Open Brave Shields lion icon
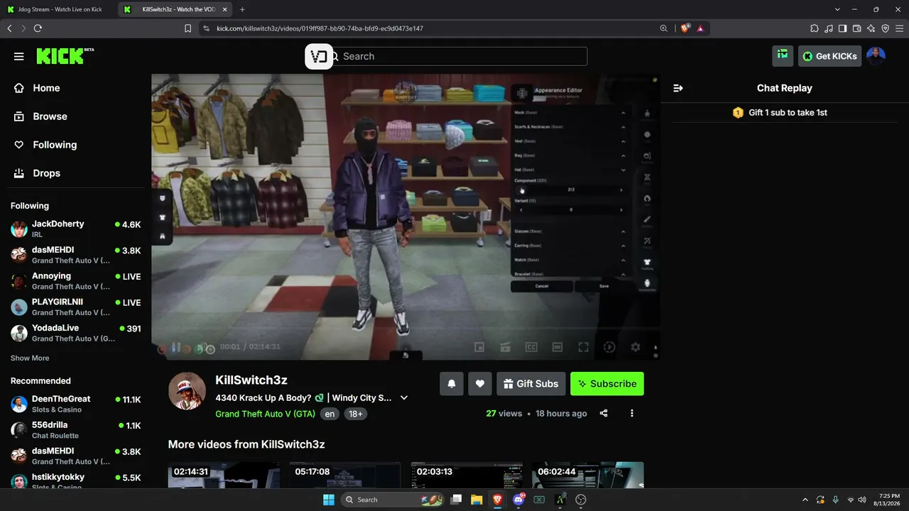 click(x=685, y=28)
